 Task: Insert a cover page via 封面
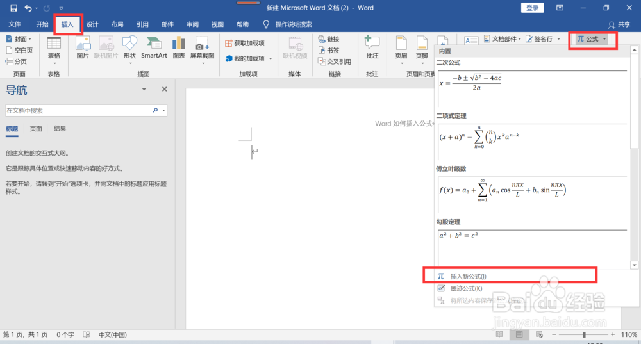[19, 39]
